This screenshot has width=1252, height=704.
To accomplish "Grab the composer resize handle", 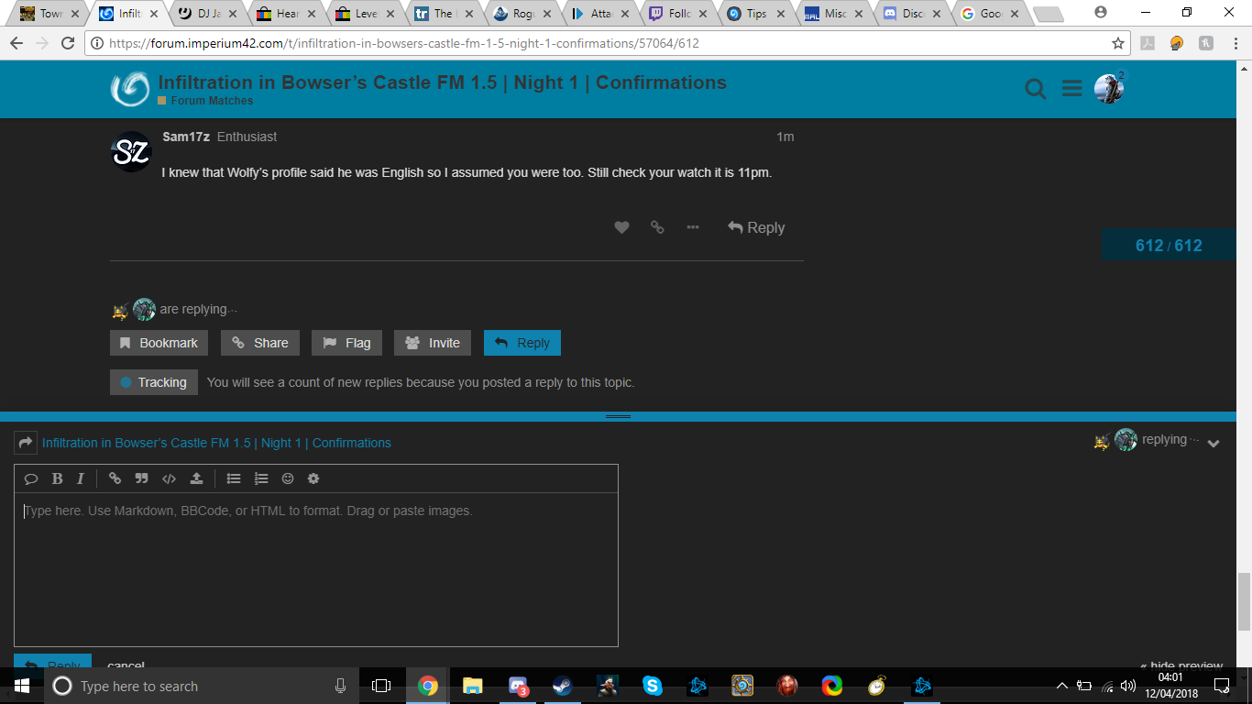I will [619, 416].
